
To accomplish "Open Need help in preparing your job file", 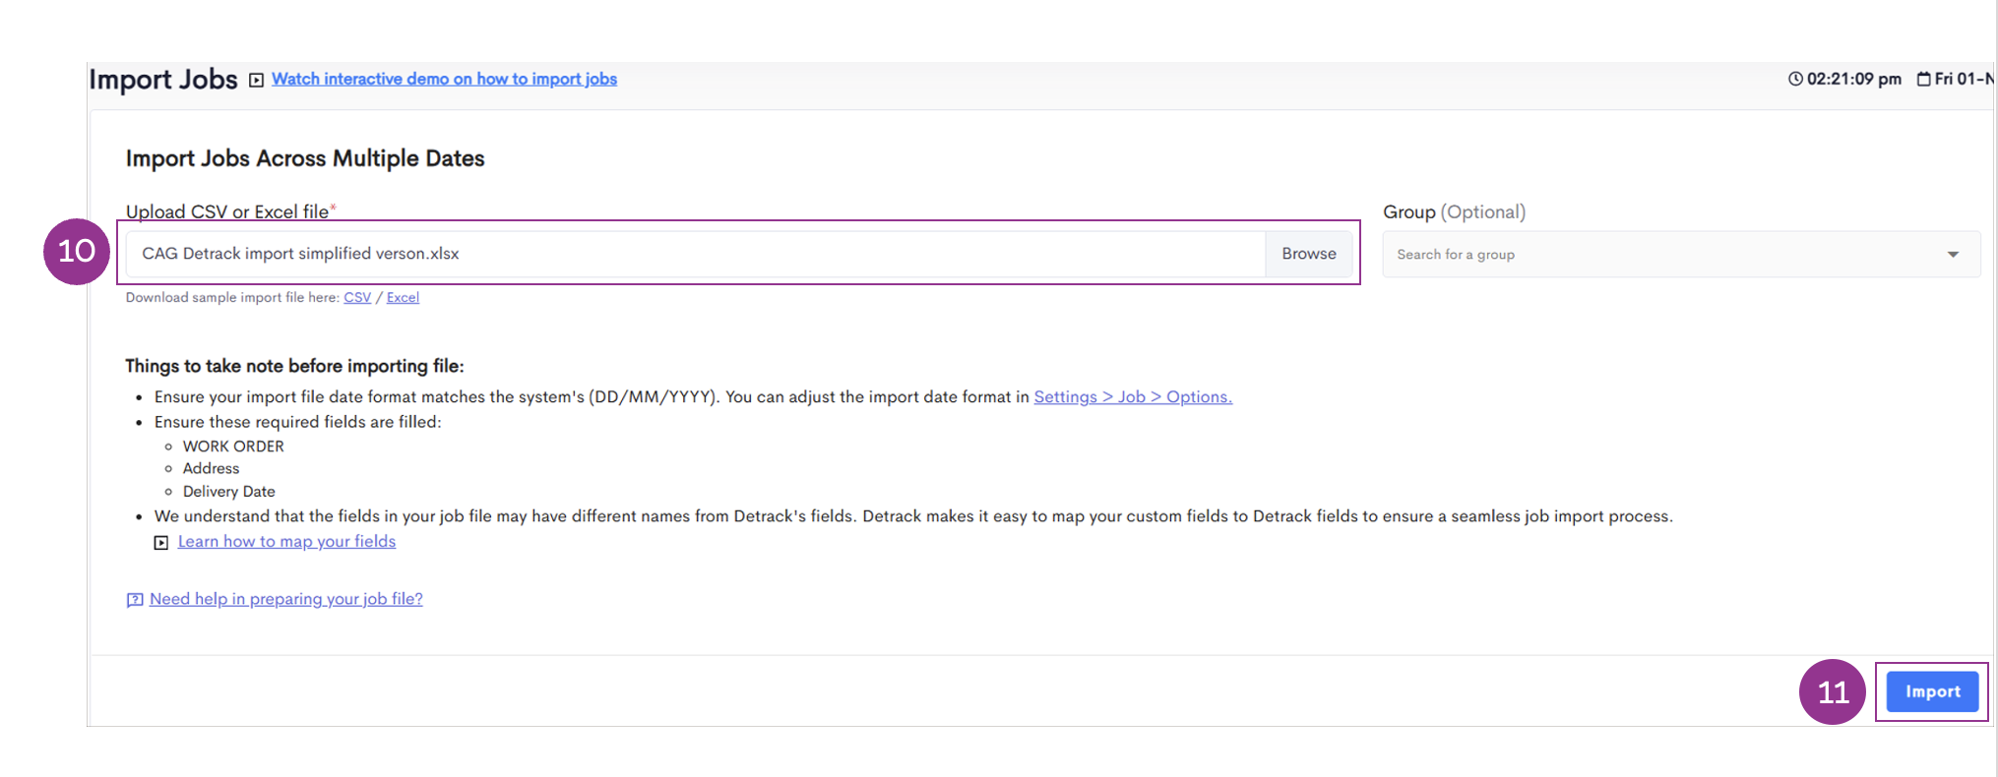I will click(x=285, y=599).
